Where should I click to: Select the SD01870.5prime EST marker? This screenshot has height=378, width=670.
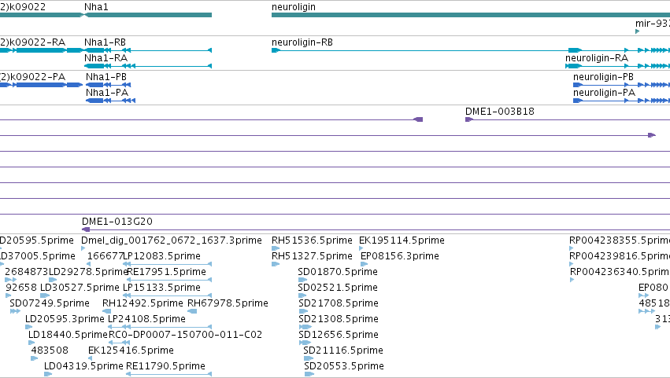point(302,280)
